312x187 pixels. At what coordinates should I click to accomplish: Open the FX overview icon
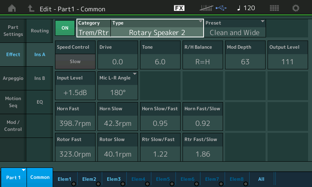click(179, 8)
